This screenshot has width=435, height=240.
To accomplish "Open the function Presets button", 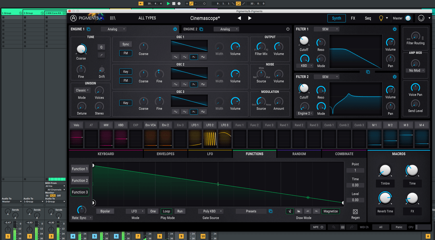I will tap(251, 211).
